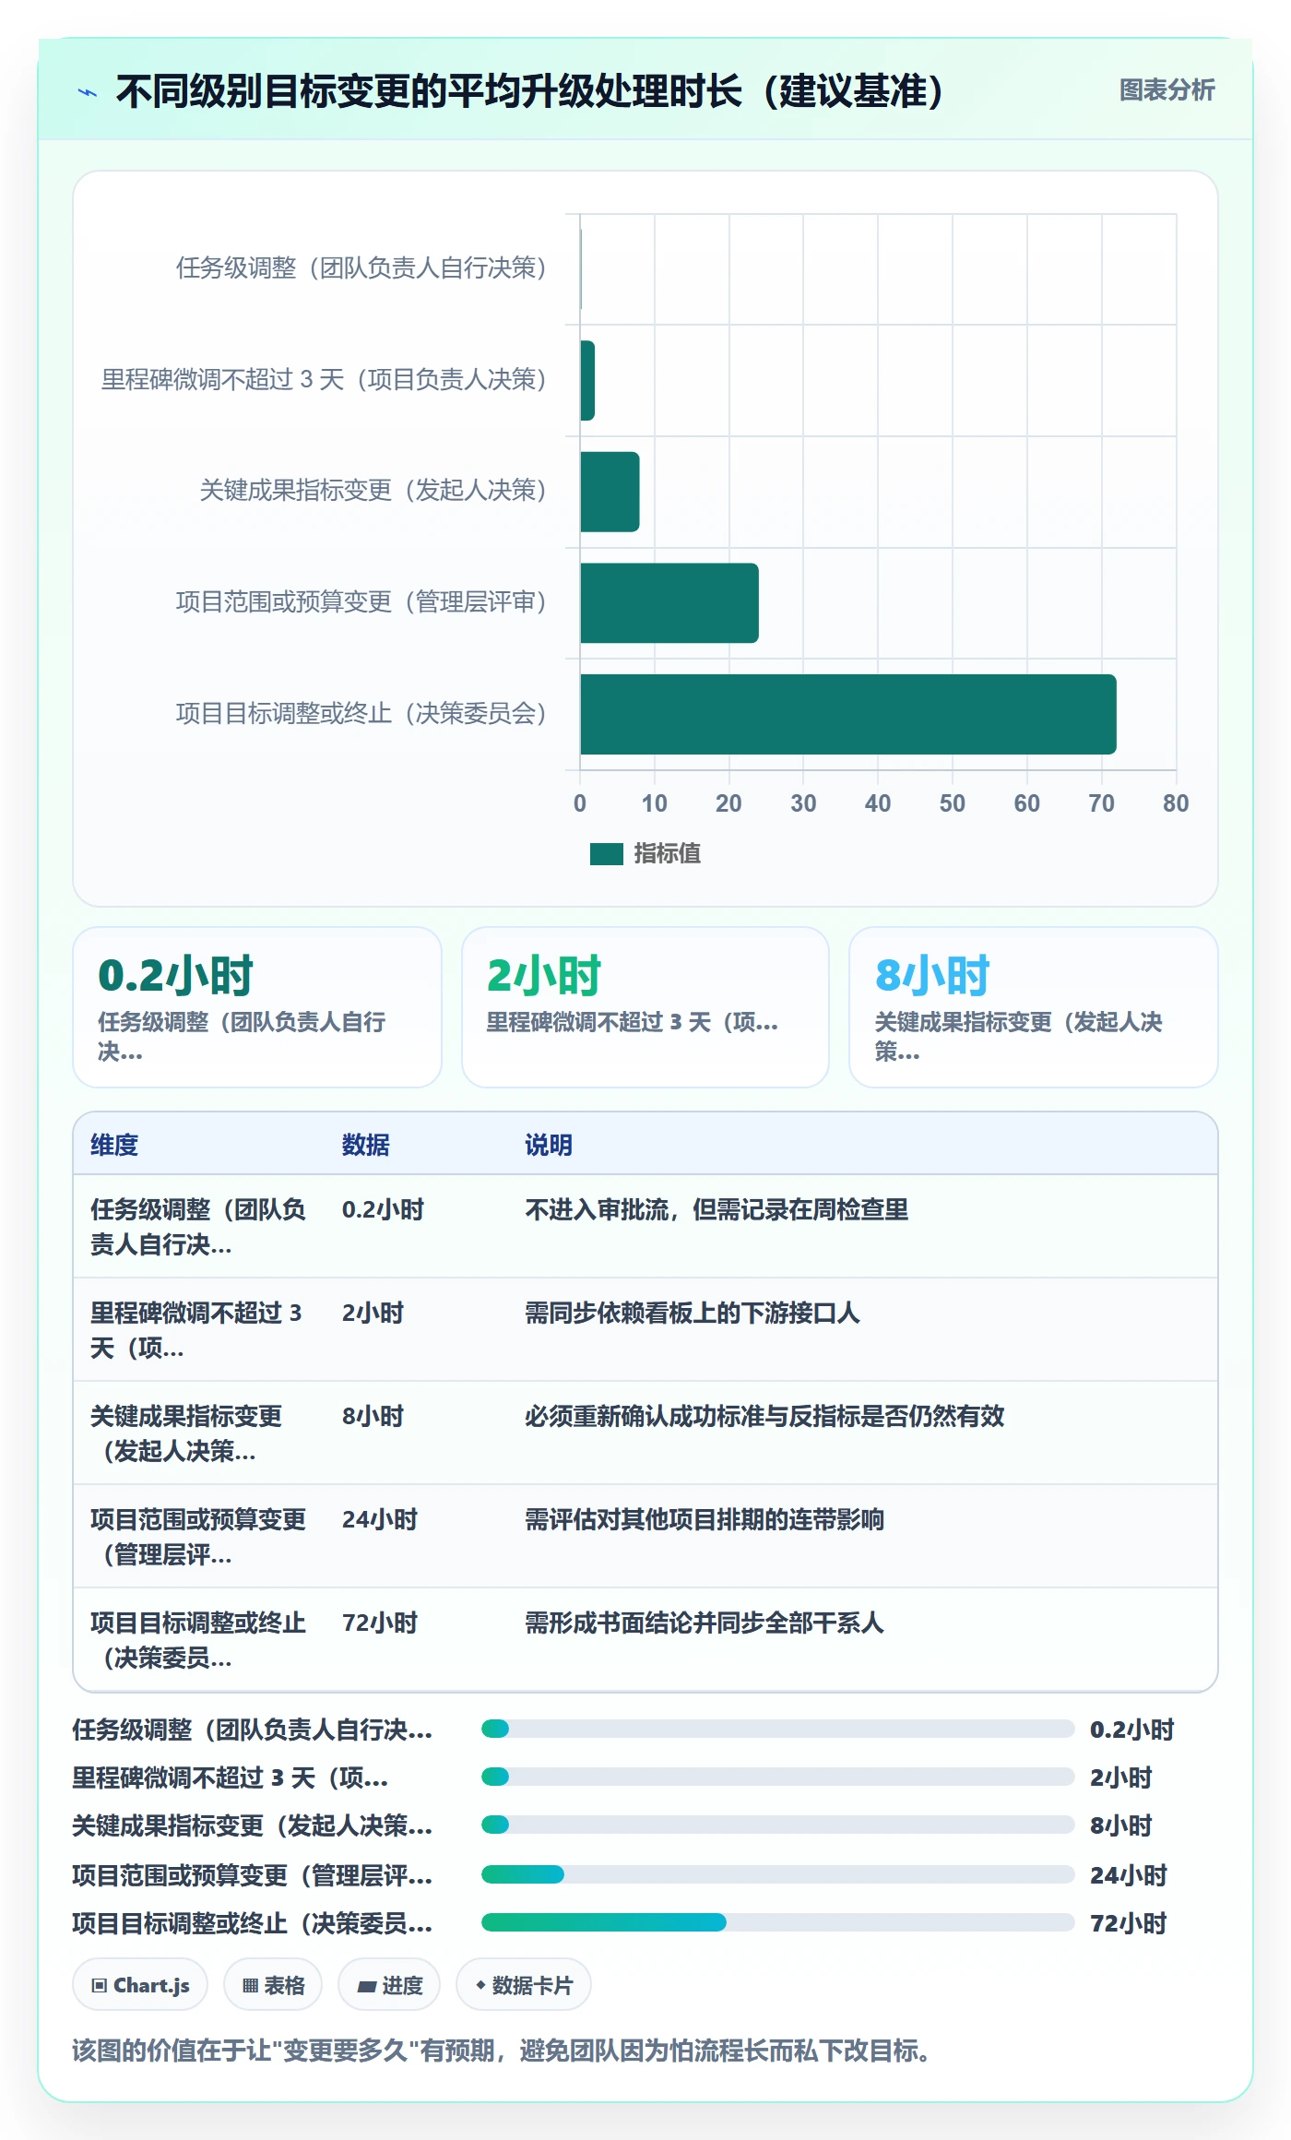The height and width of the screenshot is (2140, 1291).
Task: Click the 2小时 data card
Action: click(x=645, y=1007)
